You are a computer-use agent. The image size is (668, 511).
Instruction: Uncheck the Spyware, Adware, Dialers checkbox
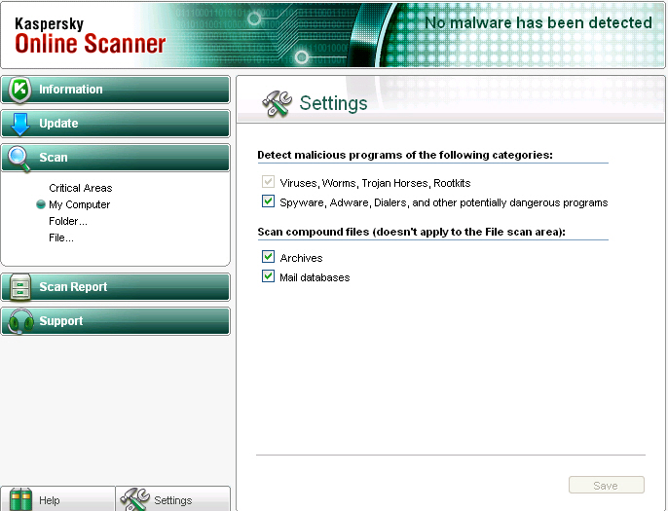tap(268, 201)
